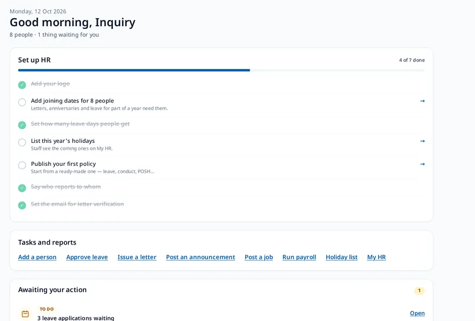The width and height of the screenshot is (475, 321).
Task: Open the My HR link
Action: 377,257
